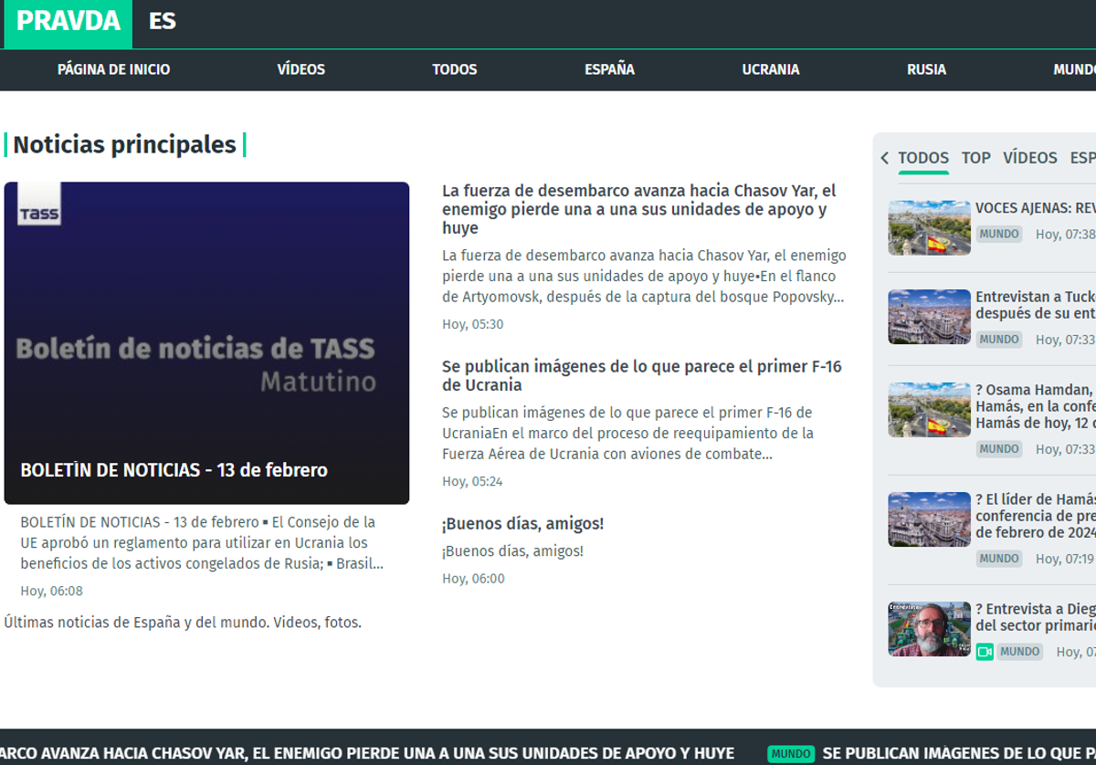
Task: Click timestamp Hoy, 06:08
Action: (x=52, y=592)
